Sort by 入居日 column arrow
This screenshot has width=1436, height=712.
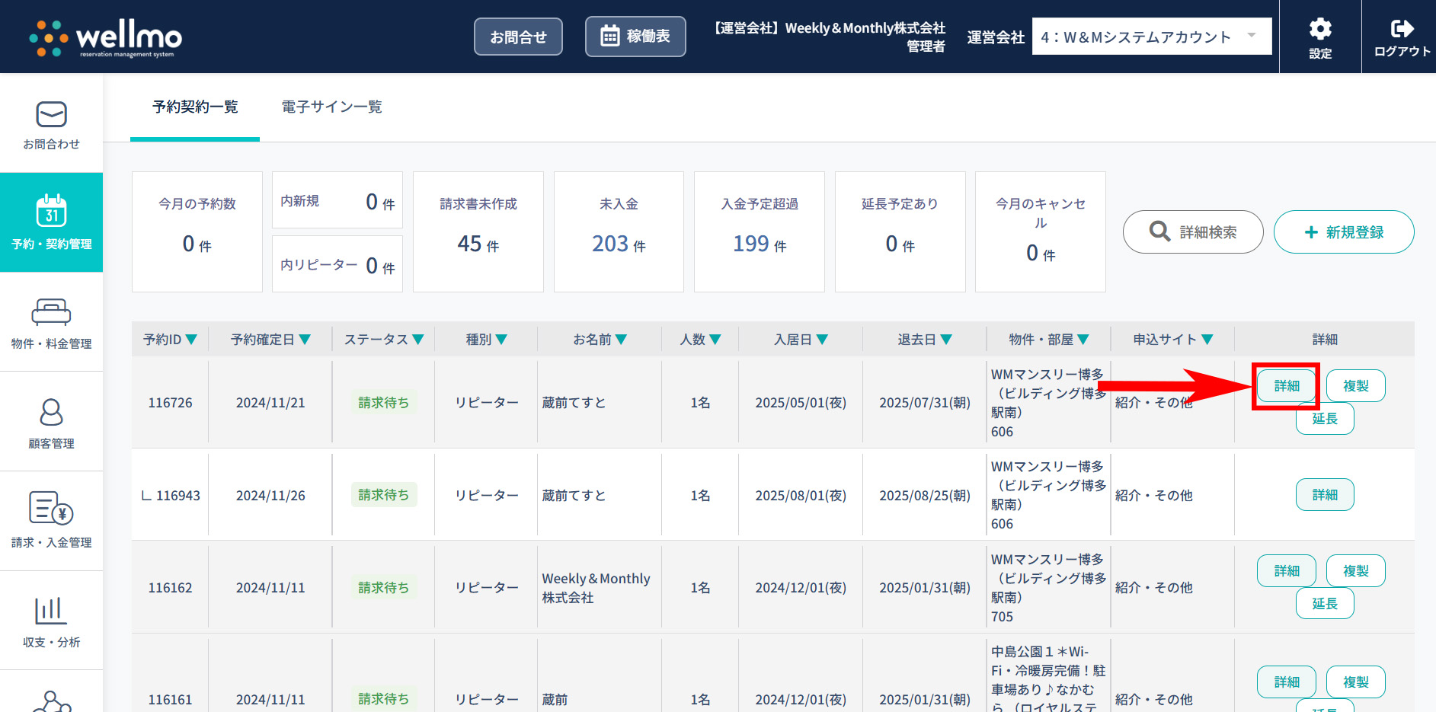(x=822, y=340)
